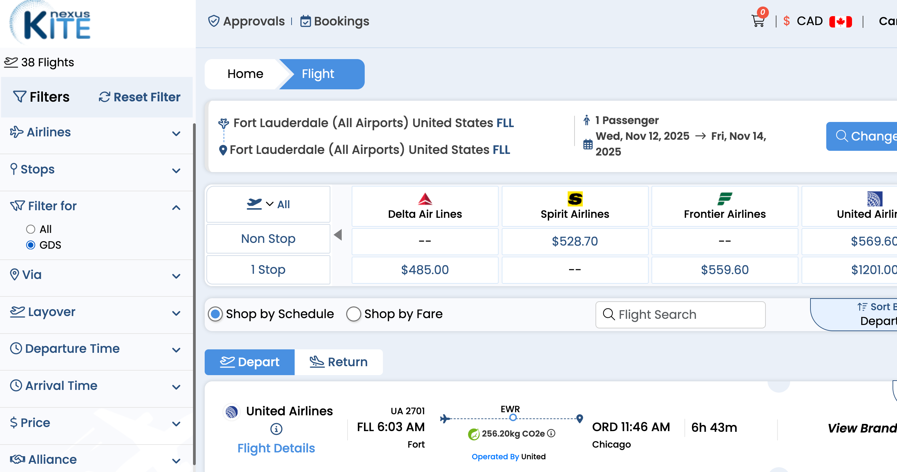Expand the Departure Time filter

[176, 350]
